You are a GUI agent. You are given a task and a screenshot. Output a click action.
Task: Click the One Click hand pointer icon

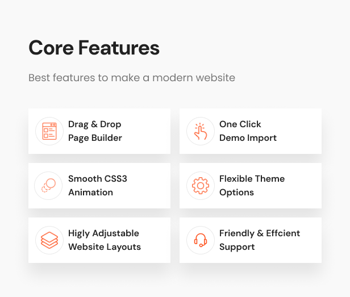tap(201, 131)
